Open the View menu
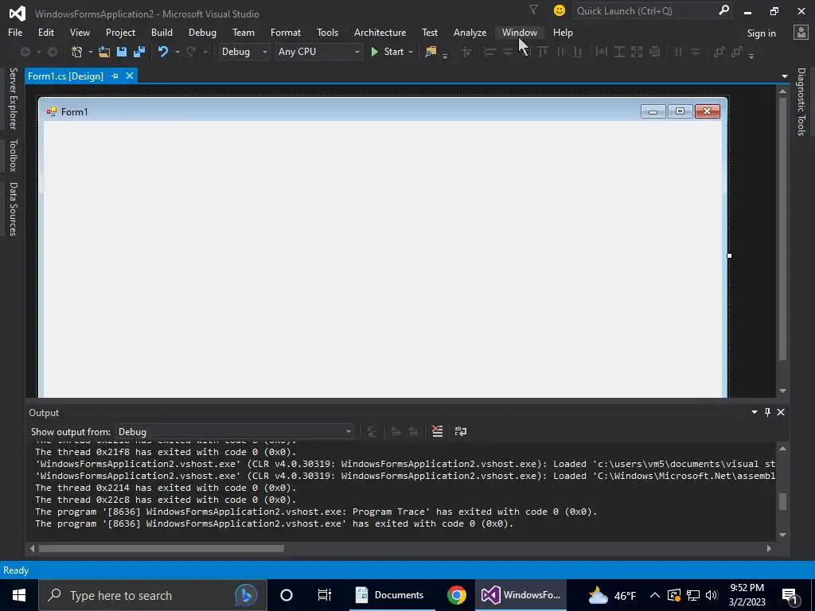Viewport: 815px width, 611px height. (x=80, y=32)
